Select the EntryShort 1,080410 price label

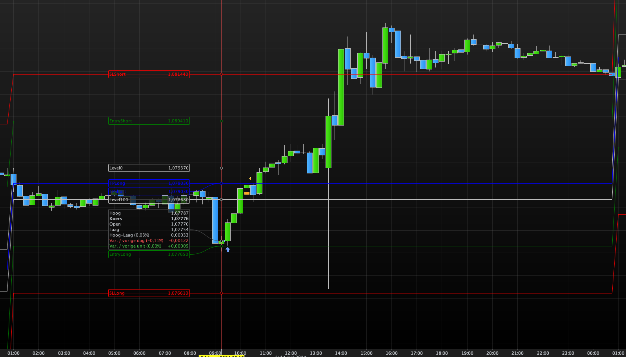[149, 121]
